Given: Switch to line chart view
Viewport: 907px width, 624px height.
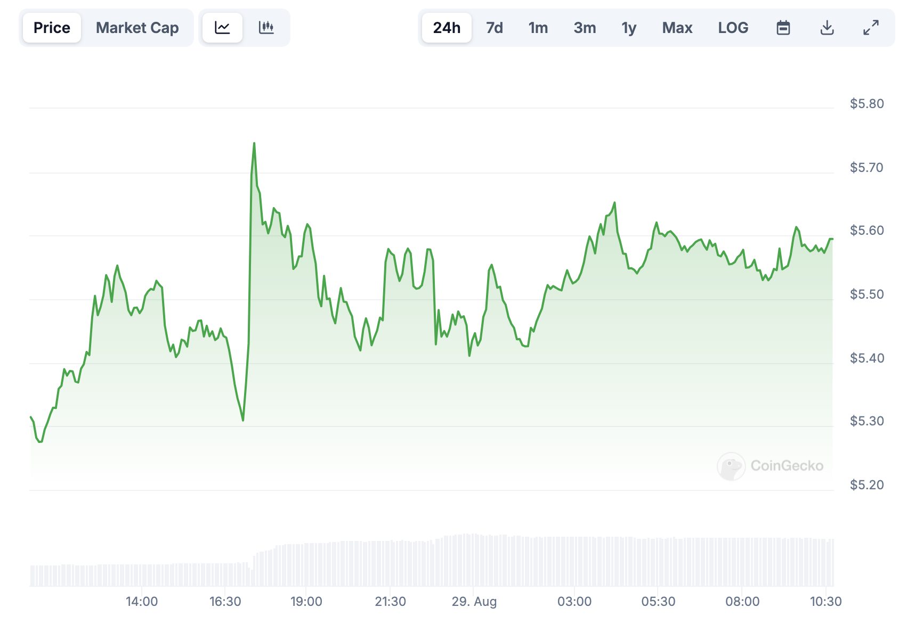Looking at the screenshot, I should pos(222,28).
